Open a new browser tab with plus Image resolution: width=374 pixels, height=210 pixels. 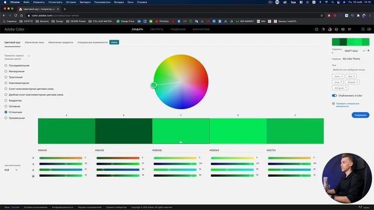[65, 9]
